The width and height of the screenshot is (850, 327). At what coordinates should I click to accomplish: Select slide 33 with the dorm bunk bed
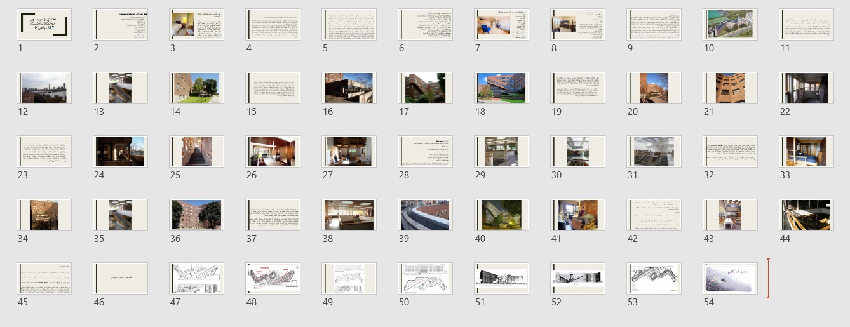[x=806, y=151]
